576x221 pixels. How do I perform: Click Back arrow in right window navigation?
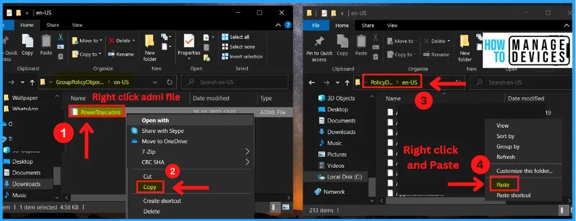[x=312, y=82]
